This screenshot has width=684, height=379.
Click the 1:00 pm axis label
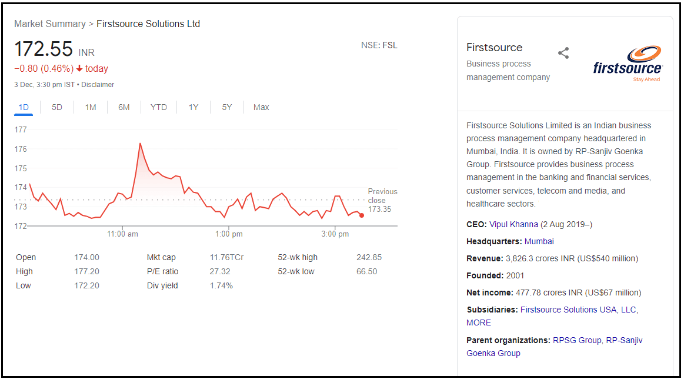point(228,234)
